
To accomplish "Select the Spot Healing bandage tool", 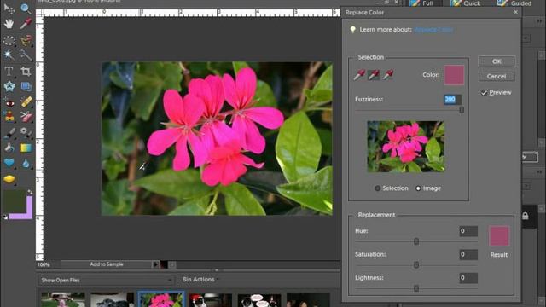I will click(26, 102).
